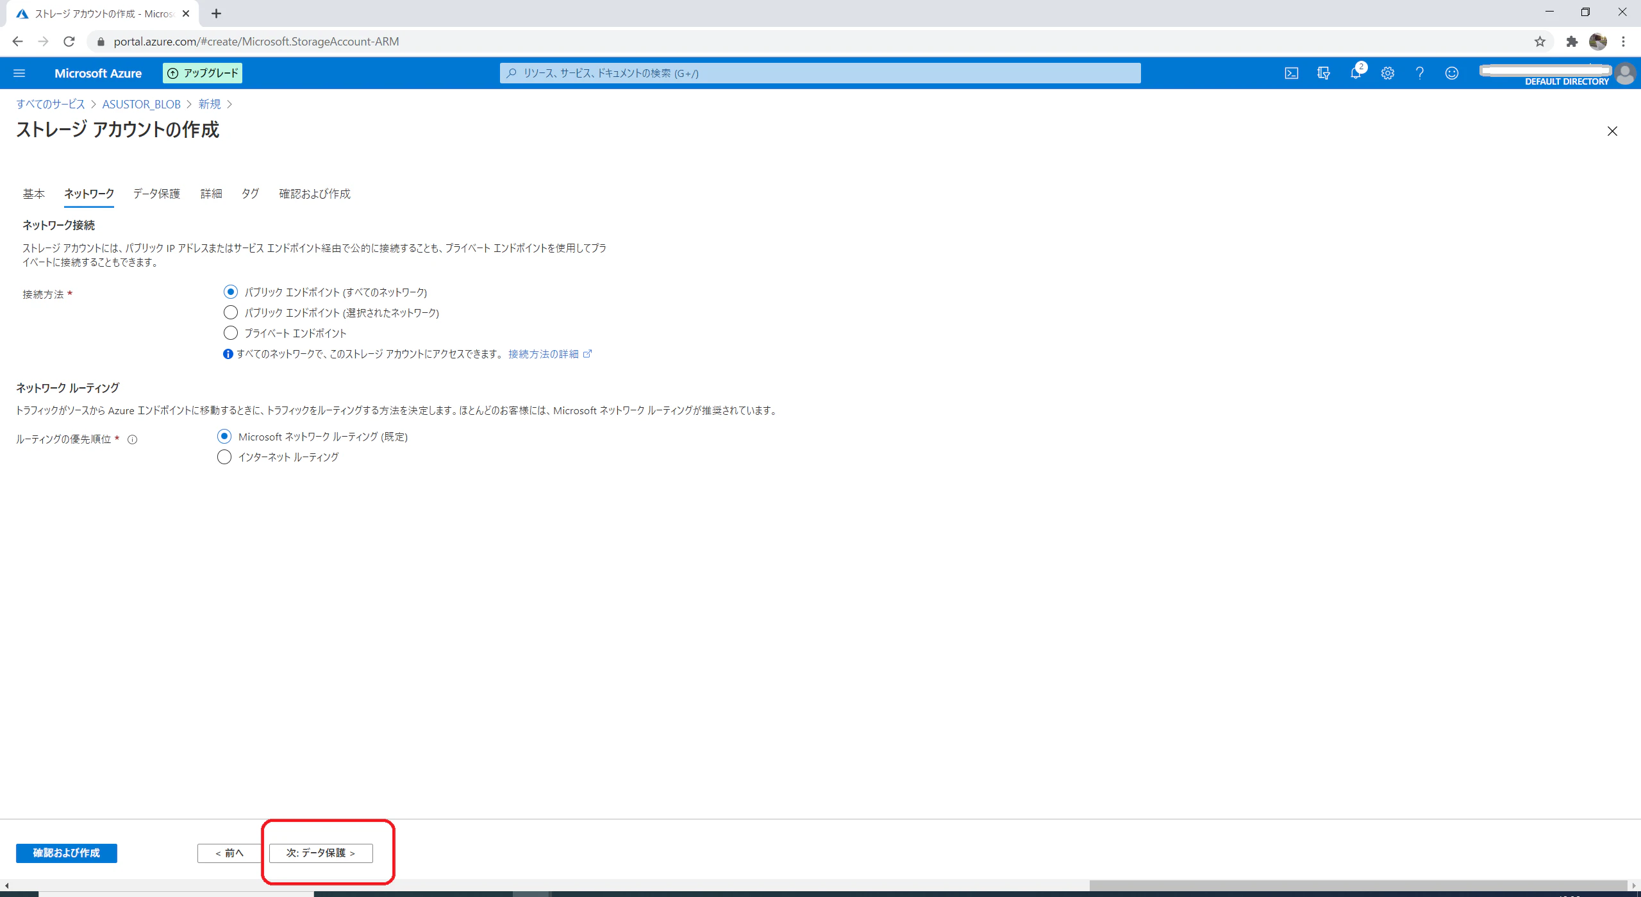Click the 接続方法 field label
The height and width of the screenshot is (897, 1641).
coord(44,295)
